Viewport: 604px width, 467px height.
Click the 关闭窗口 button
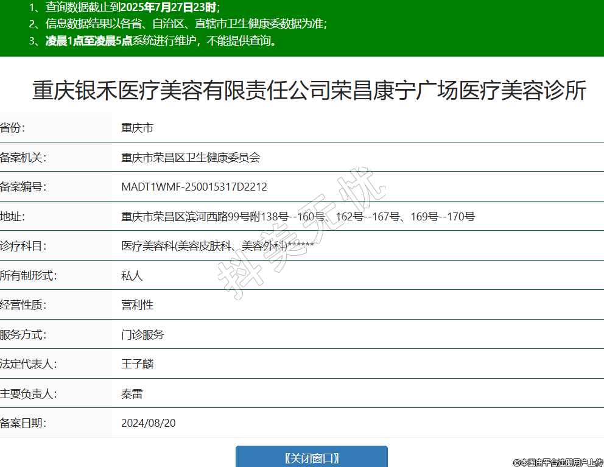coord(311,458)
